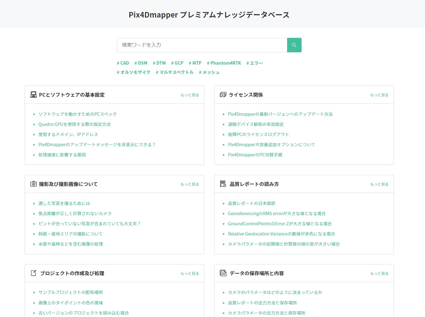Open ソフトウェアを動かすためのPCスペック article

click(78, 114)
